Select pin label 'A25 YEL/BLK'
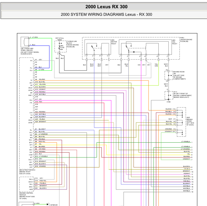This screenshot has height=206, width=207. [40, 119]
